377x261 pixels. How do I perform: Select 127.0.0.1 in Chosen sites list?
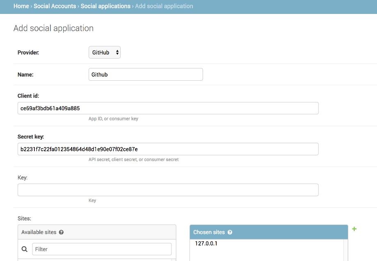point(206,243)
